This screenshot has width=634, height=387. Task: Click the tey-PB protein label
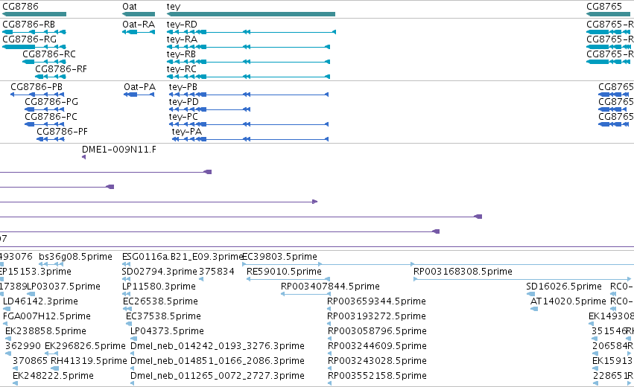pos(183,87)
